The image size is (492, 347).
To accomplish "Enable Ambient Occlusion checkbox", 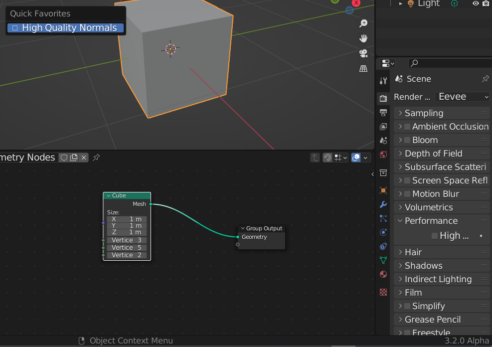I will pos(407,127).
